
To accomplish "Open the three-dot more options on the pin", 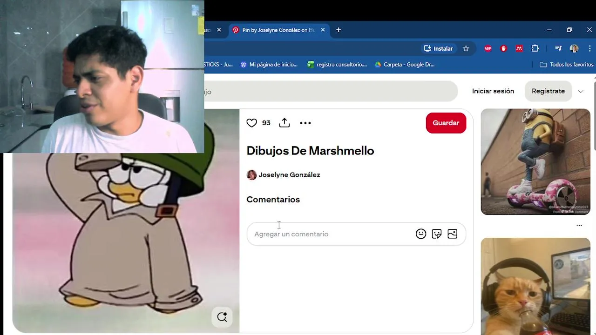I will point(305,123).
